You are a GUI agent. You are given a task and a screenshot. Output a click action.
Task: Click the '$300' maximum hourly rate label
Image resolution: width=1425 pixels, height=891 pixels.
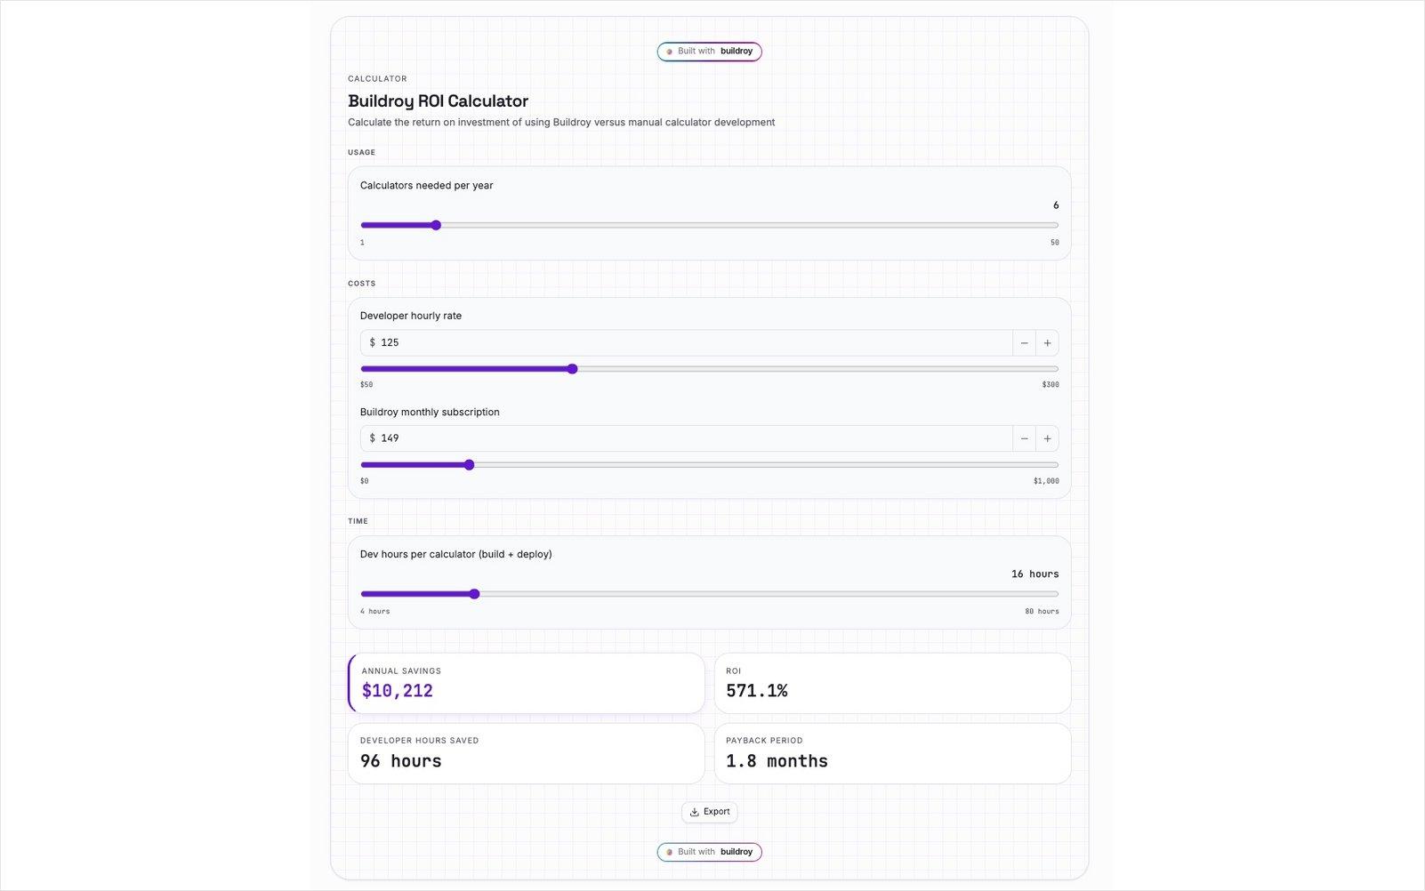pyautogui.click(x=1051, y=385)
